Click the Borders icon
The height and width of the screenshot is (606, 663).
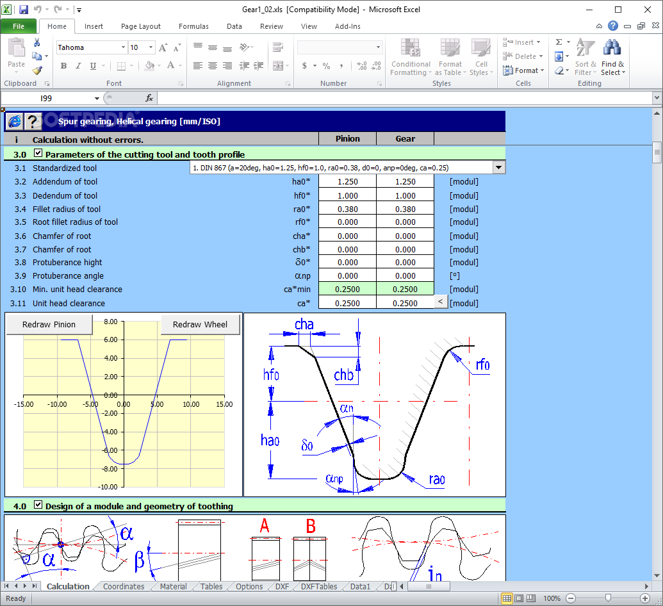(121, 65)
